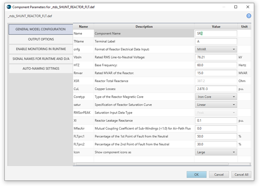Click the Cancel All button
This screenshot has height=186, width=261.
click(242, 174)
